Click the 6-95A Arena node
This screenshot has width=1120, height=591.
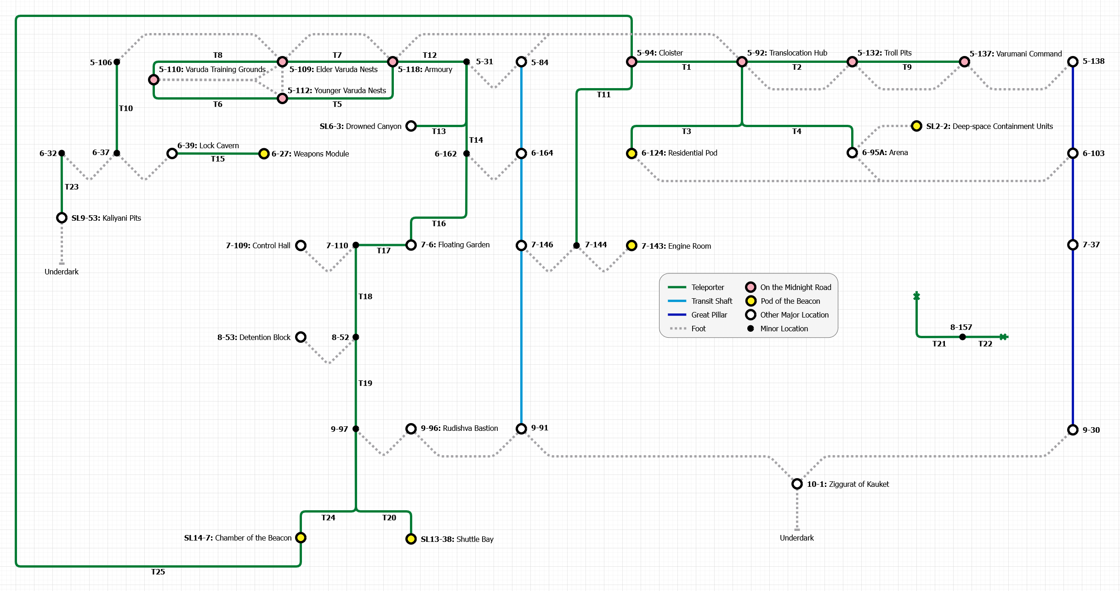[852, 152]
